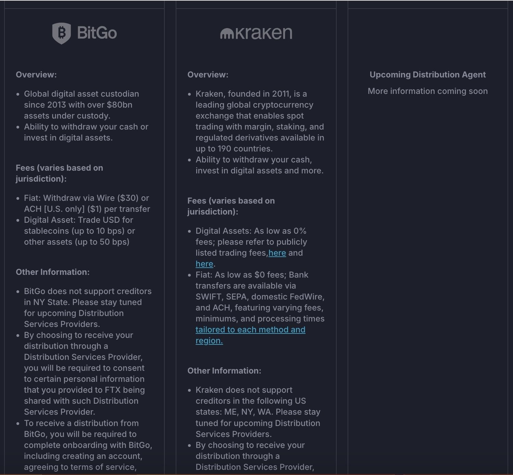Click the BitGo "Overview:" heading

point(36,75)
